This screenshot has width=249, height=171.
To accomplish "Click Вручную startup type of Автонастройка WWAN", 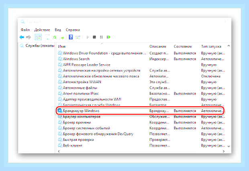I will [x=209, y=82].
